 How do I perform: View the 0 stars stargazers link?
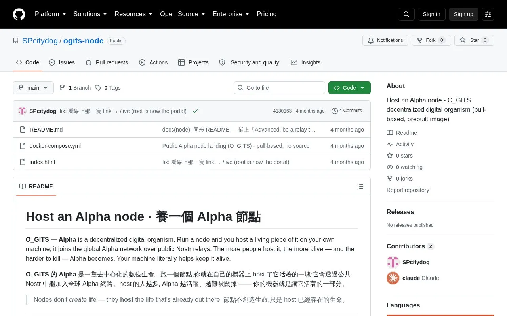pyautogui.click(x=400, y=156)
